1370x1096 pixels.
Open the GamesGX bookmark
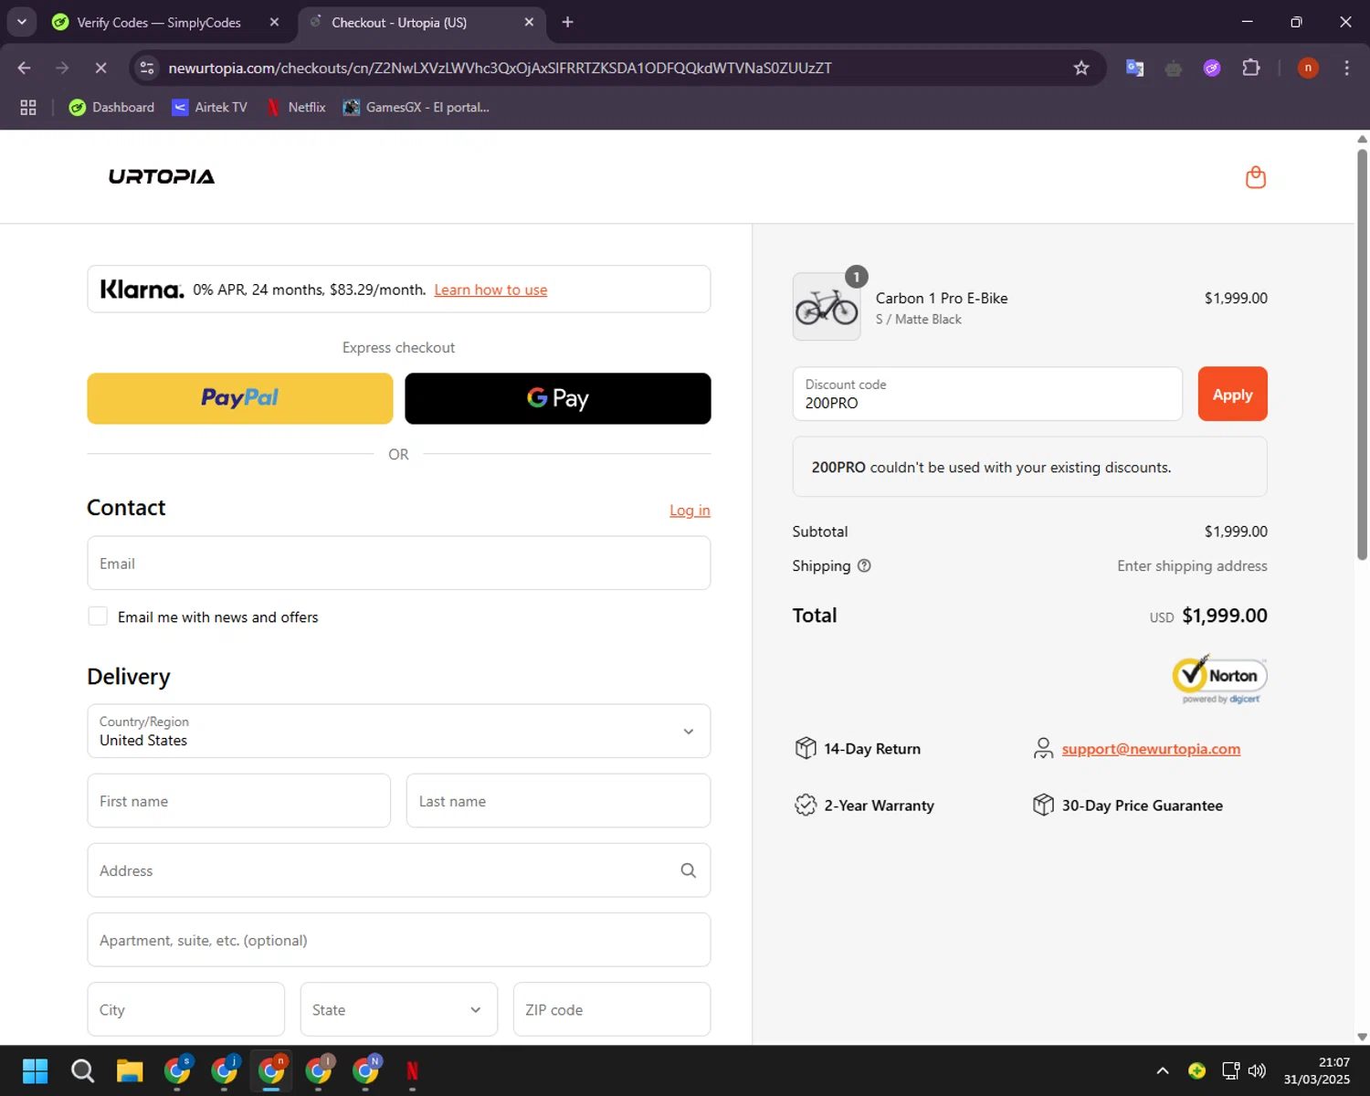pos(416,108)
